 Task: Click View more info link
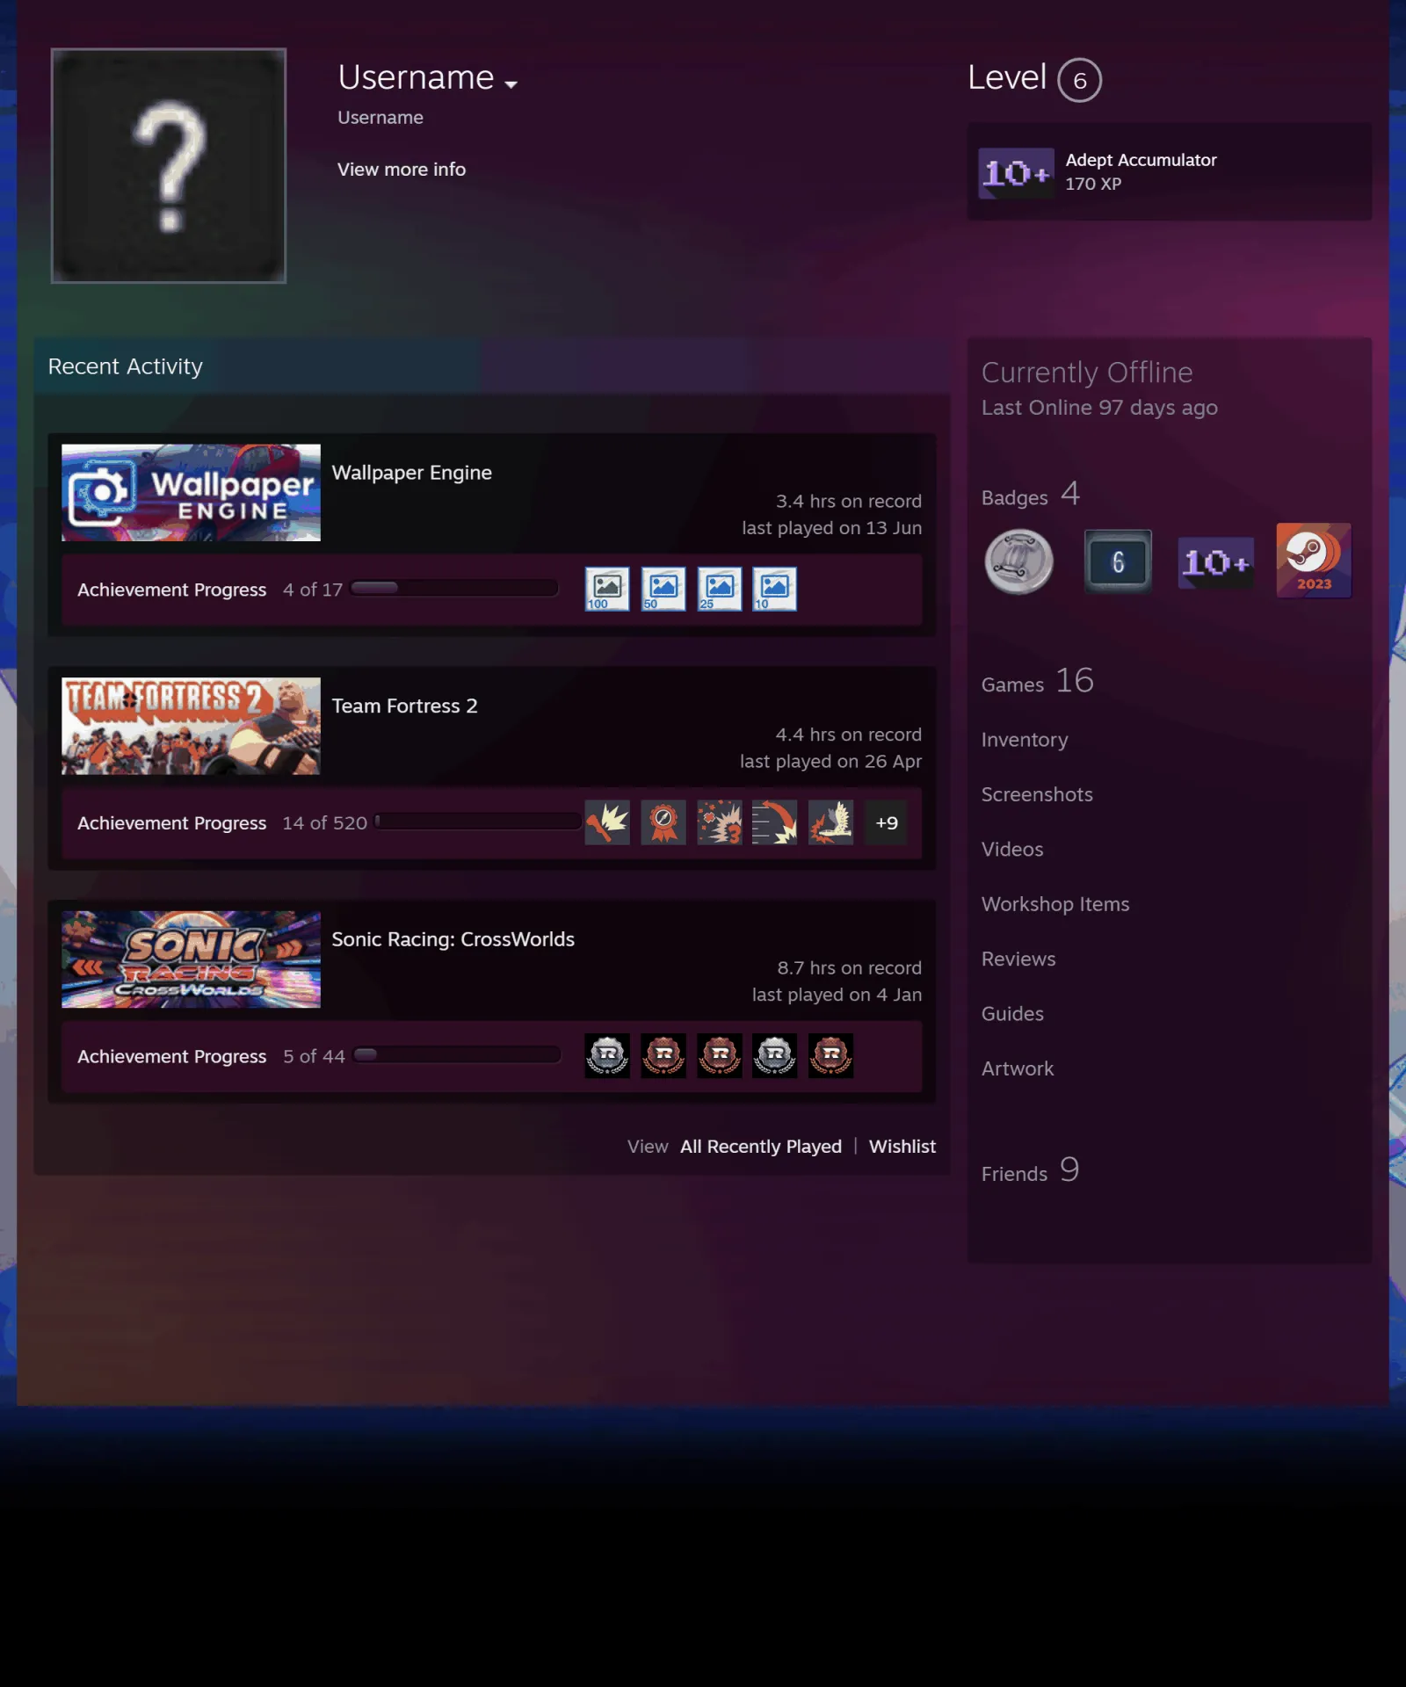tap(402, 169)
